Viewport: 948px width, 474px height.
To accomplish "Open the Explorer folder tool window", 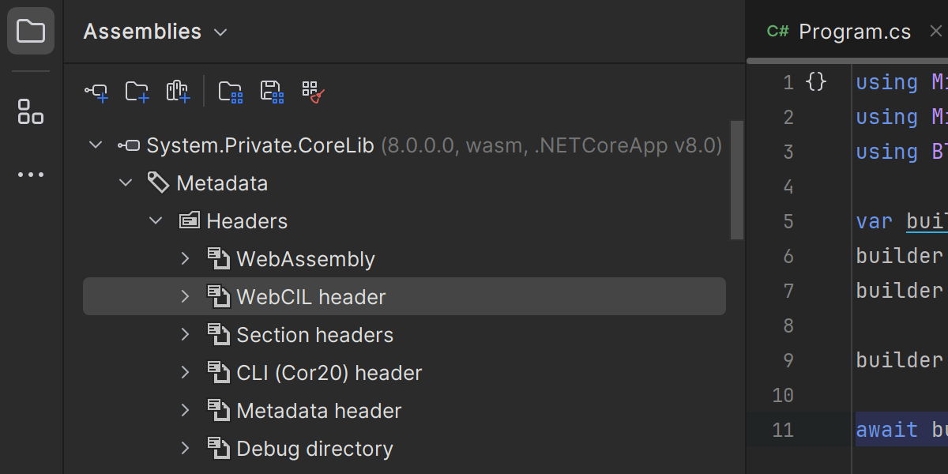I will coord(31,32).
